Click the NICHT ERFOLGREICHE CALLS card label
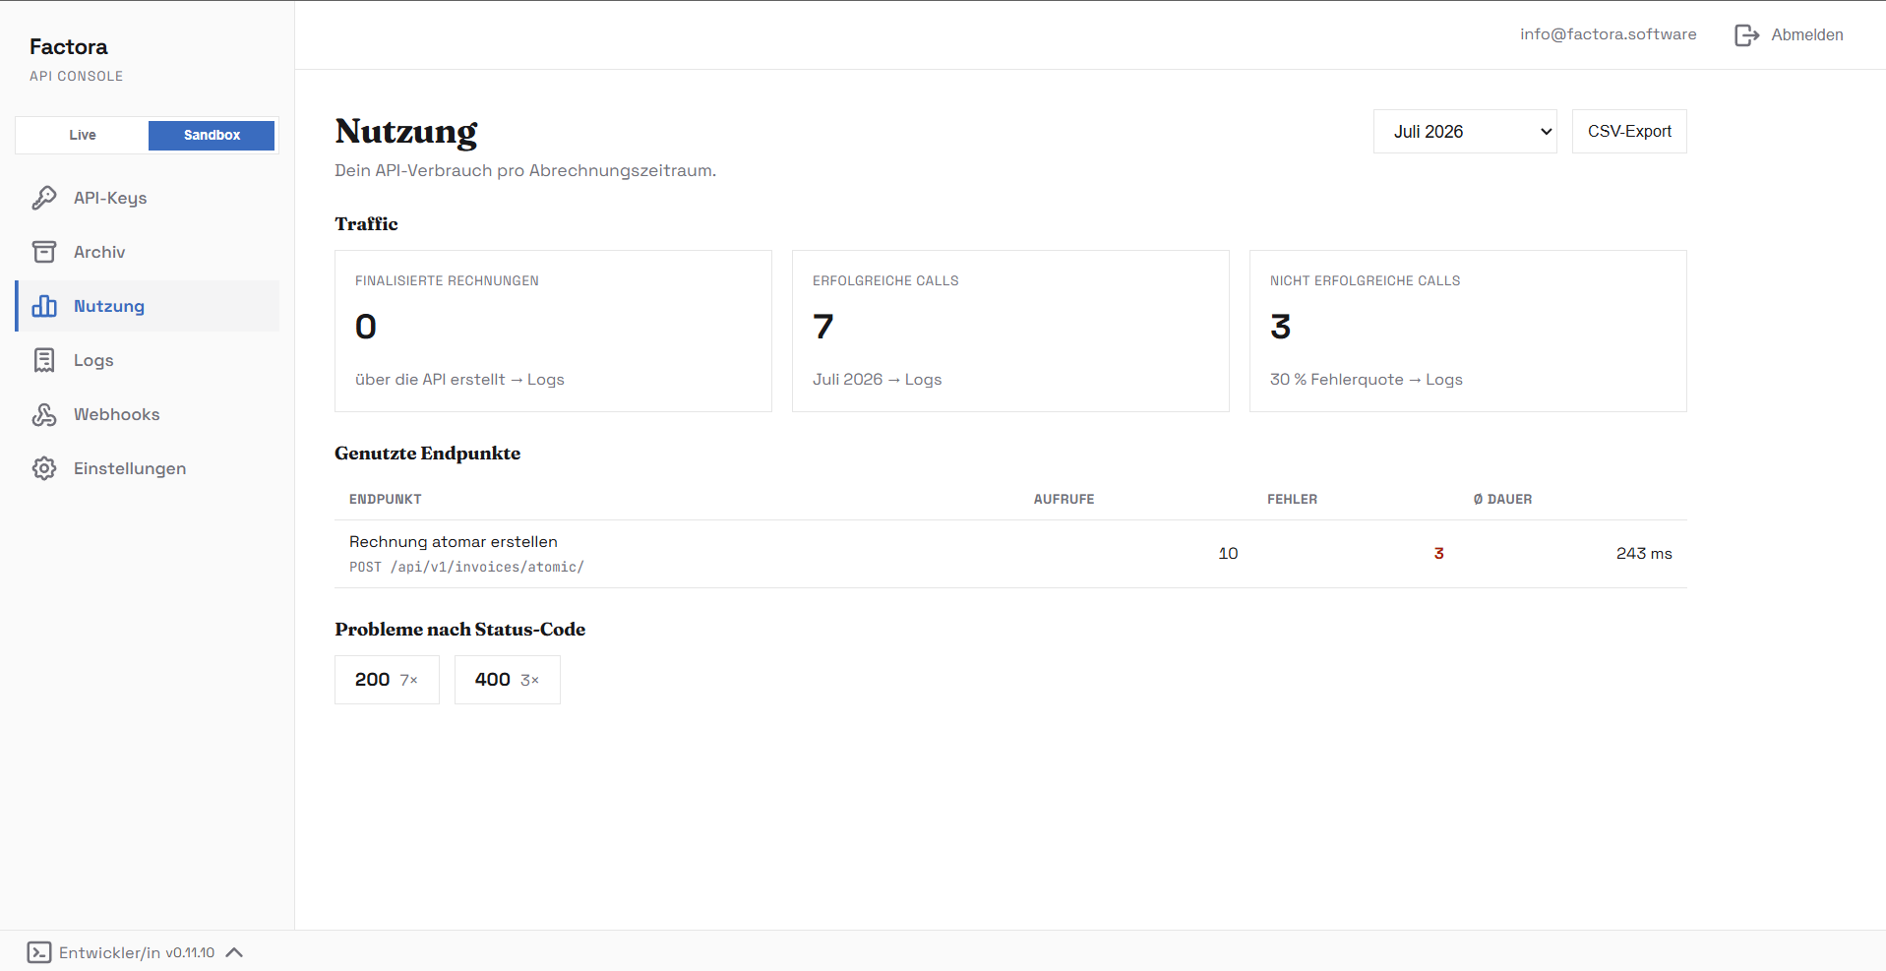 click(1365, 281)
